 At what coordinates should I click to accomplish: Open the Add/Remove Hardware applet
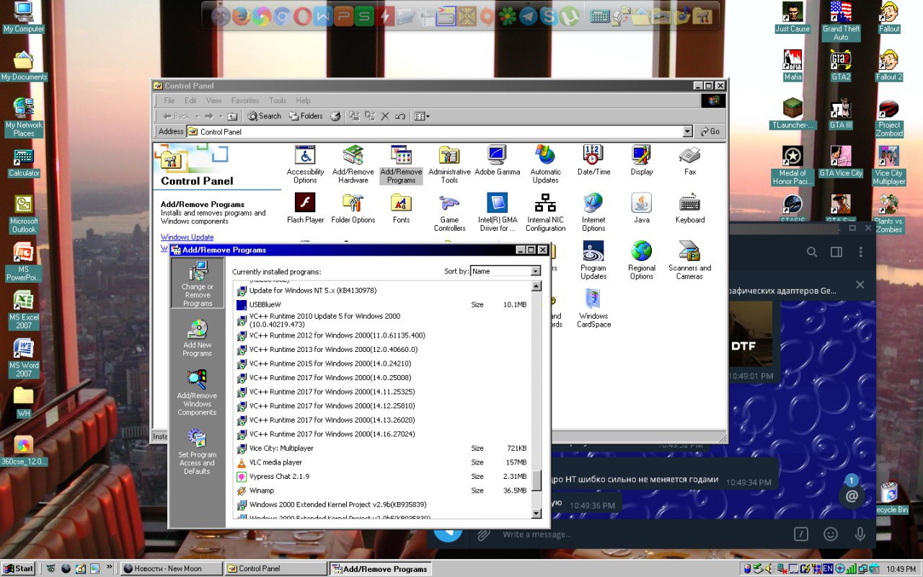tap(353, 164)
